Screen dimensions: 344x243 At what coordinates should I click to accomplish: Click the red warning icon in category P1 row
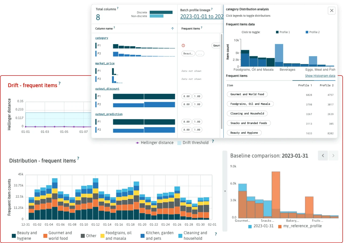click(183, 45)
